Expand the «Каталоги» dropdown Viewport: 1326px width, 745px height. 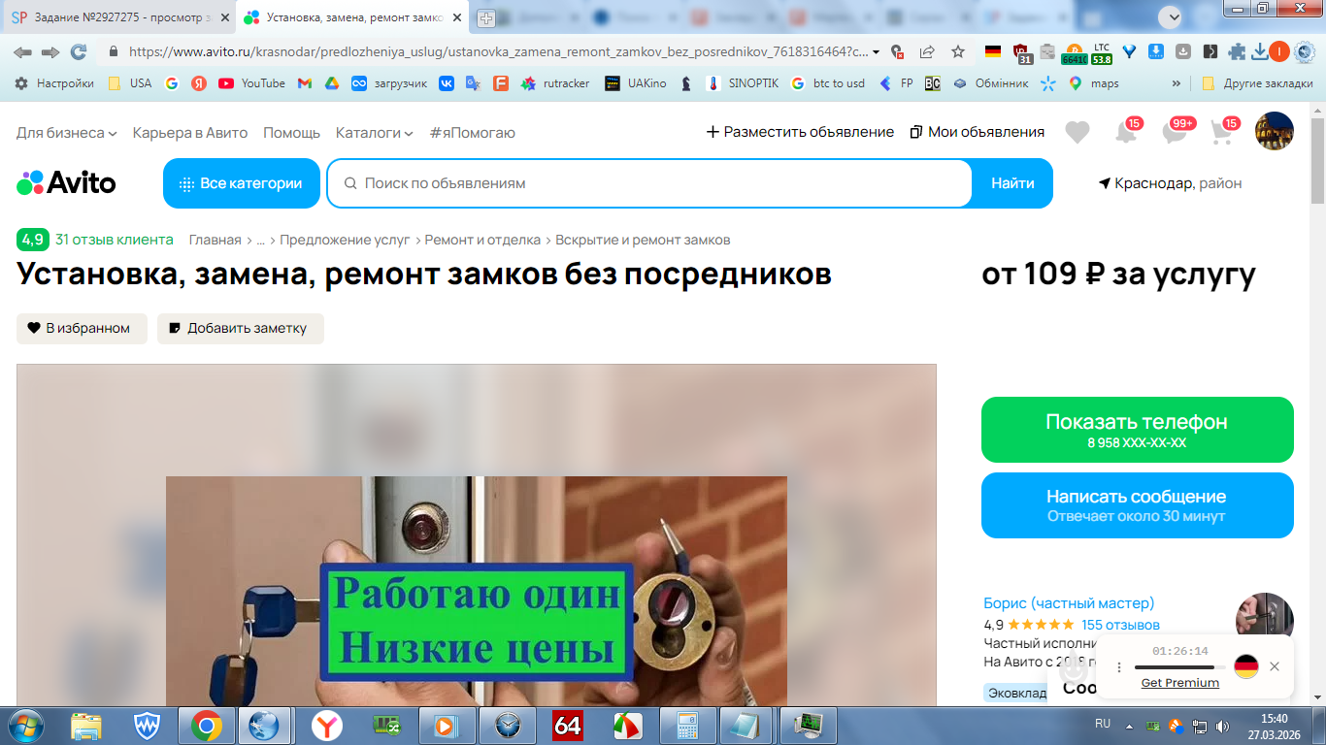[374, 132]
